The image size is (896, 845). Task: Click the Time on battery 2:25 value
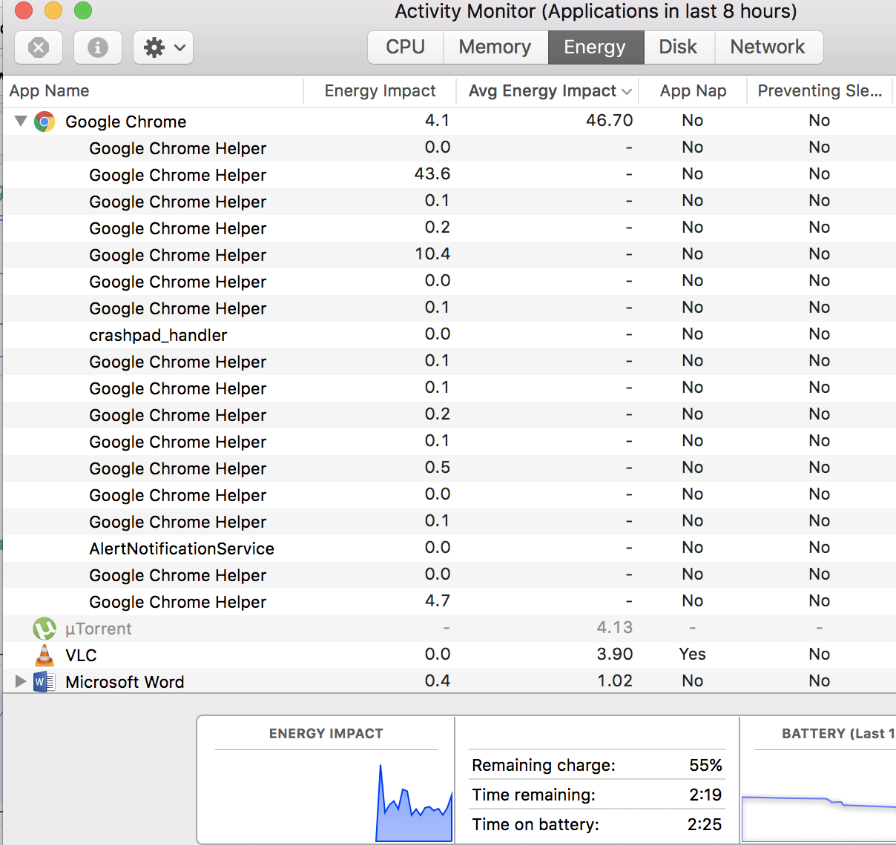704,824
